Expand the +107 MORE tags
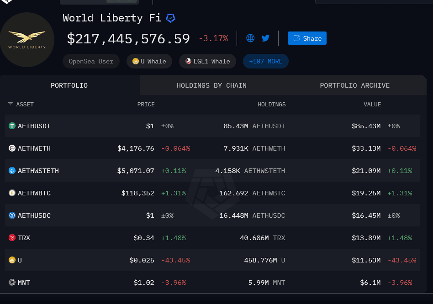Image resolution: width=433 pixels, height=304 pixels. coord(266,61)
